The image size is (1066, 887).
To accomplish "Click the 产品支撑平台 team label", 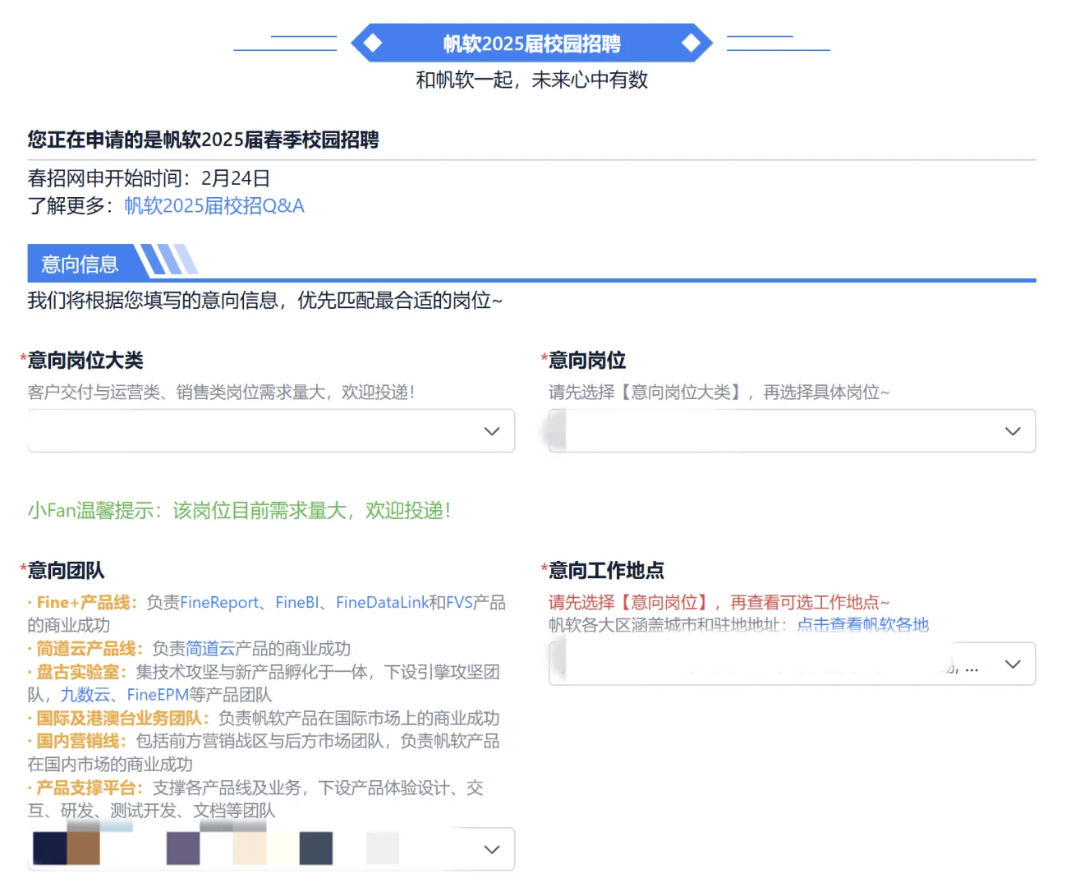I will (x=86, y=788).
